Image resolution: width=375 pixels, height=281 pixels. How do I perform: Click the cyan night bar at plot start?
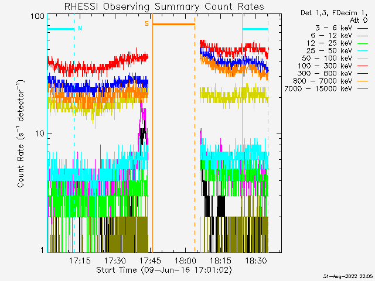point(60,29)
